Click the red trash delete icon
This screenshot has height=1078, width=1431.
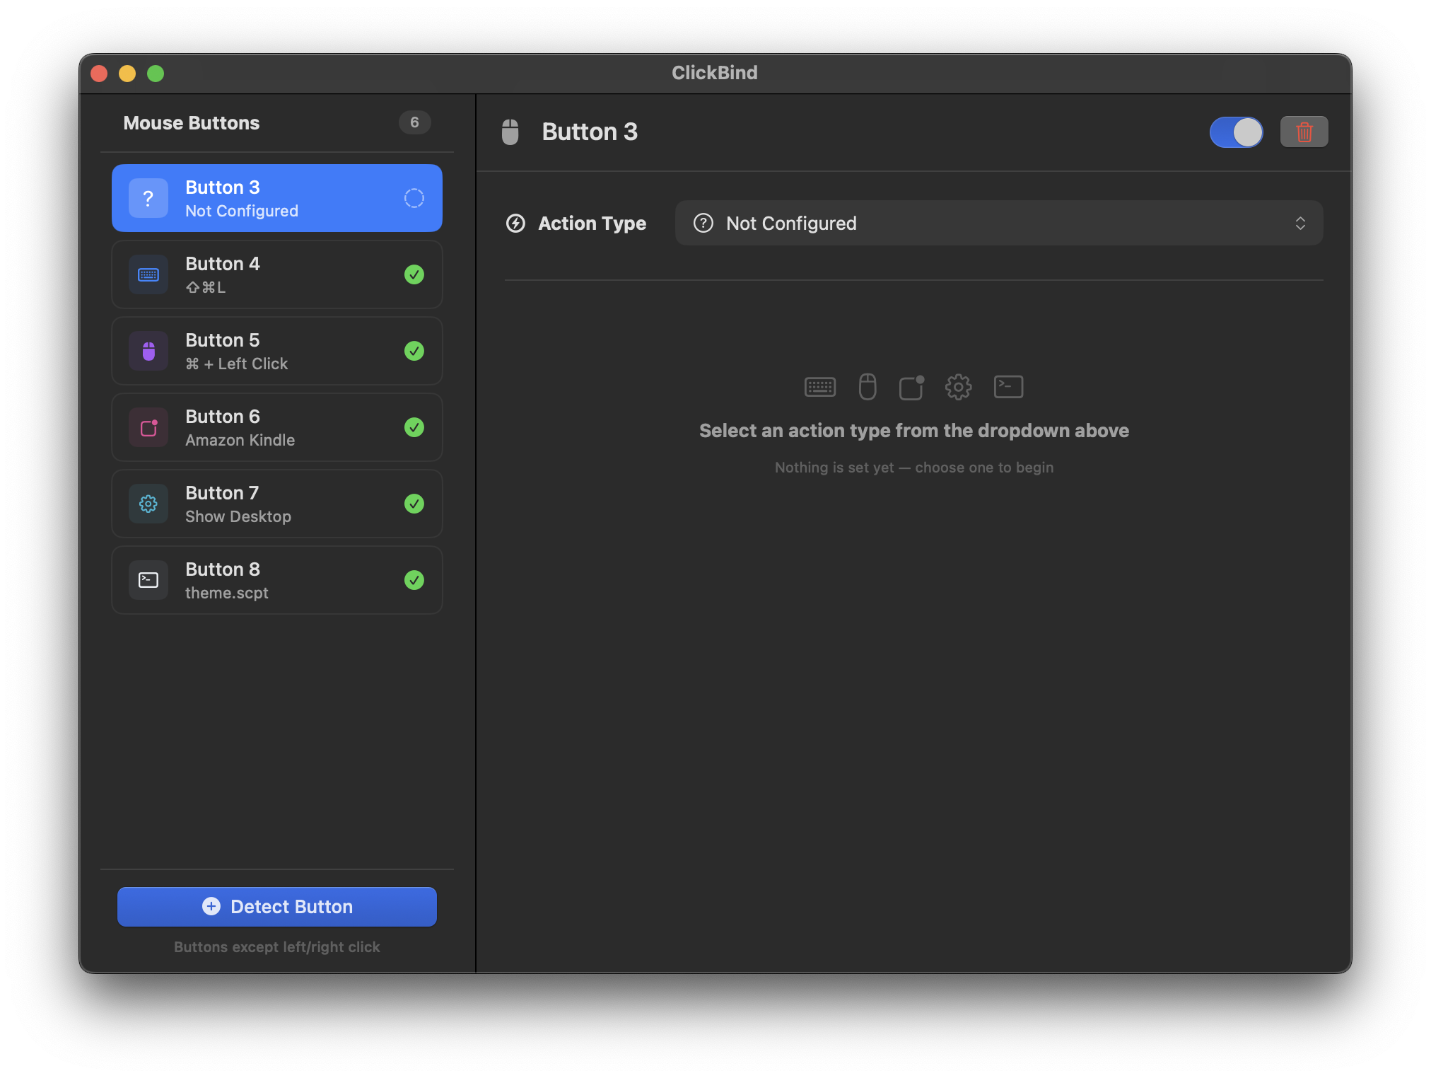1304,132
